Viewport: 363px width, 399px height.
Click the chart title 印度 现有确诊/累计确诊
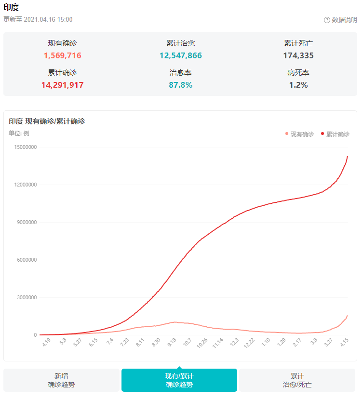pyautogui.click(x=48, y=122)
